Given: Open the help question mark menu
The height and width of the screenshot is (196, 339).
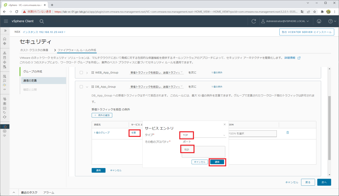Looking at the screenshot, I should click(x=332, y=21).
